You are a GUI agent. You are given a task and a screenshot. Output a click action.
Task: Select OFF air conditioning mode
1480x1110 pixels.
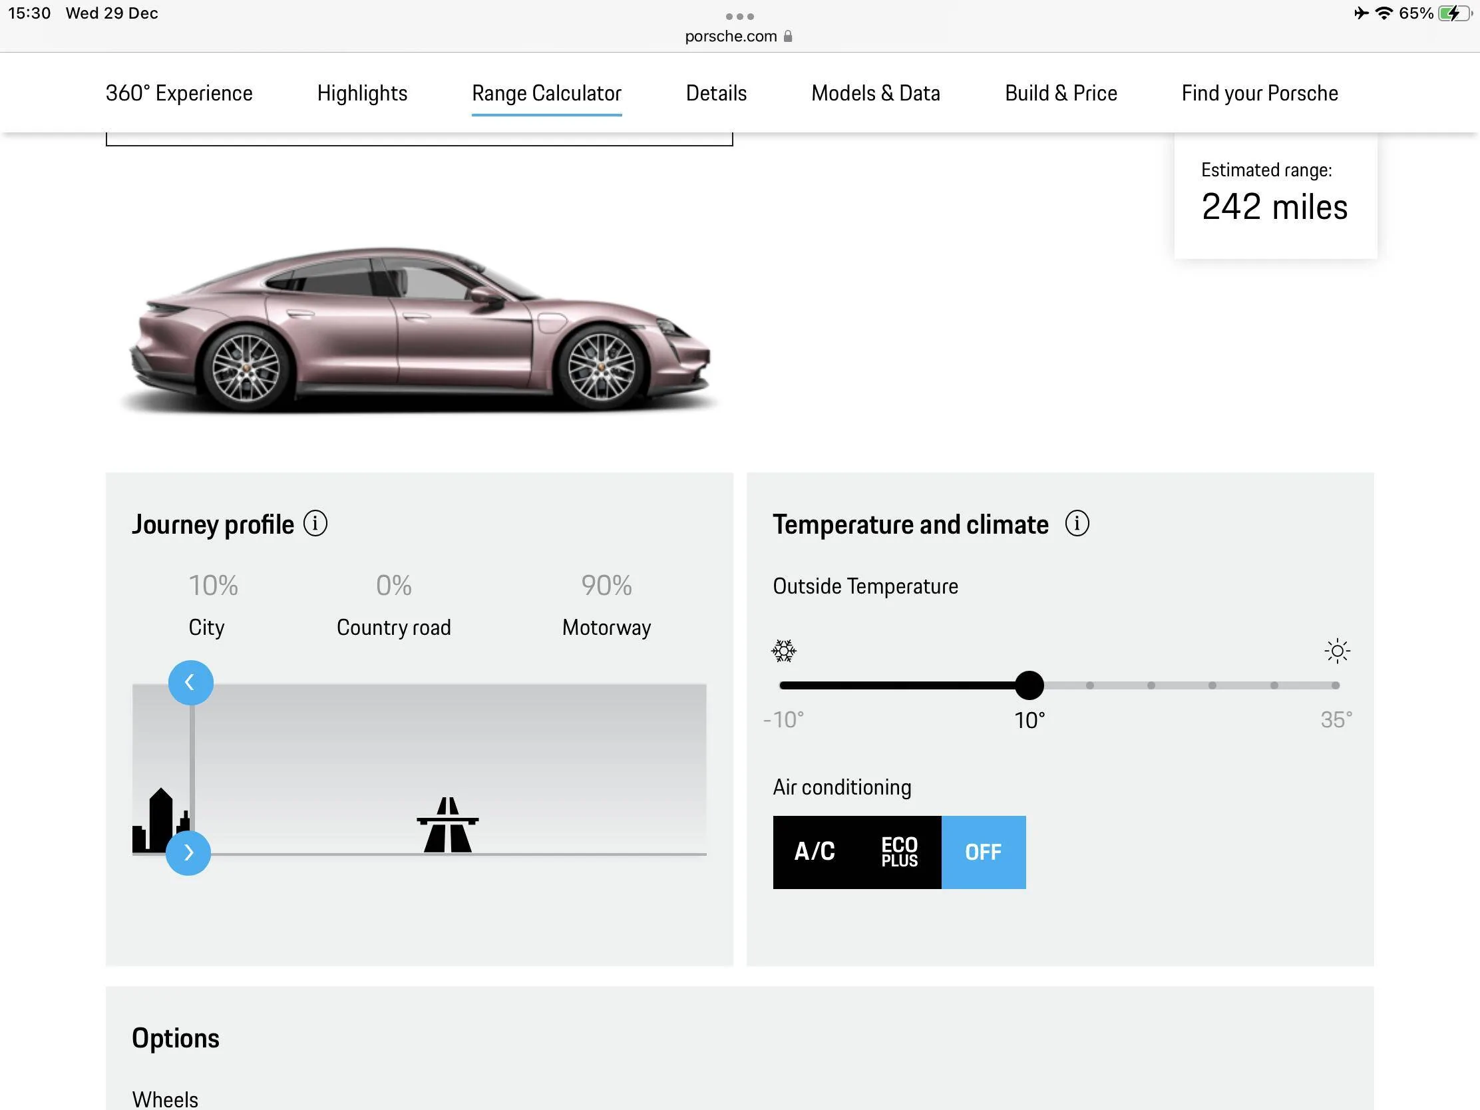tap(983, 852)
